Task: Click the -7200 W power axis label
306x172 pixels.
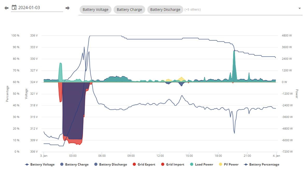Action: [287, 152]
